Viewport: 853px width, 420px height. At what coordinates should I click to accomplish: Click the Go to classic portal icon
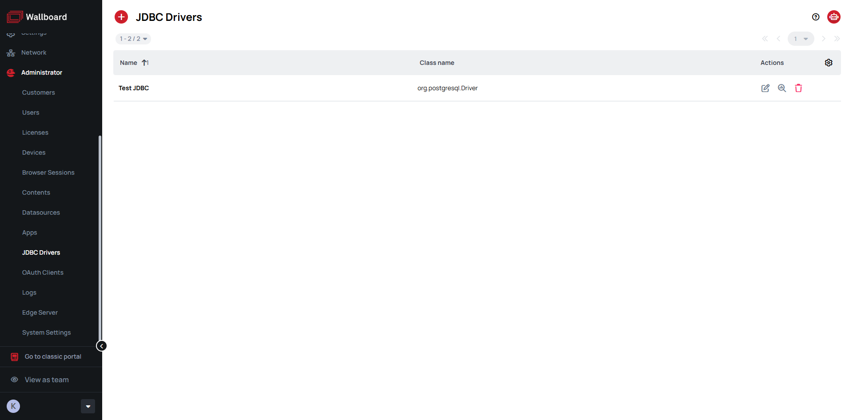pos(15,356)
